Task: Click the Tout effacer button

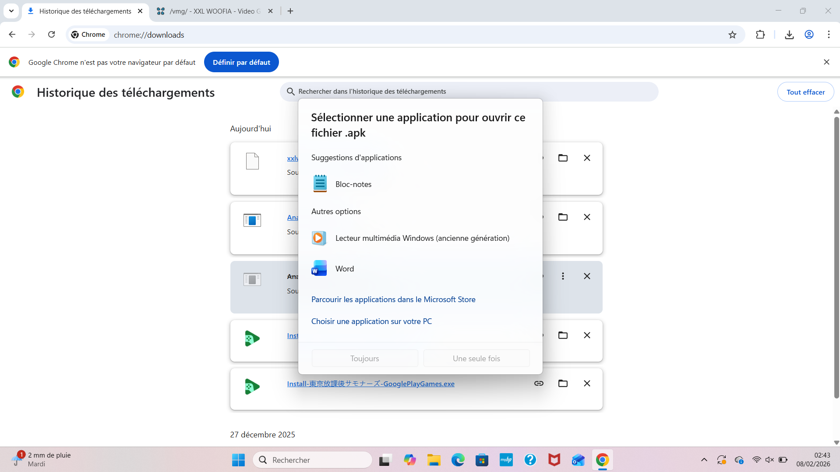Action: tap(805, 92)
